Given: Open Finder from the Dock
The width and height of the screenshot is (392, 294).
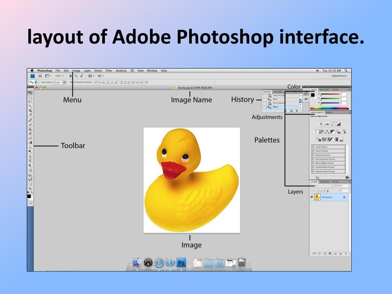Looking at the screenshot, I should tap(137, 263).
